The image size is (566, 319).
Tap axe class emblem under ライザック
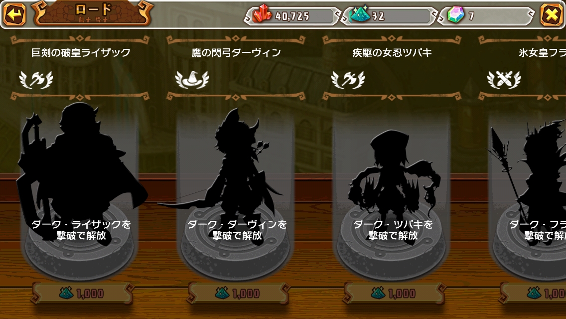click(x=36, y=79)
